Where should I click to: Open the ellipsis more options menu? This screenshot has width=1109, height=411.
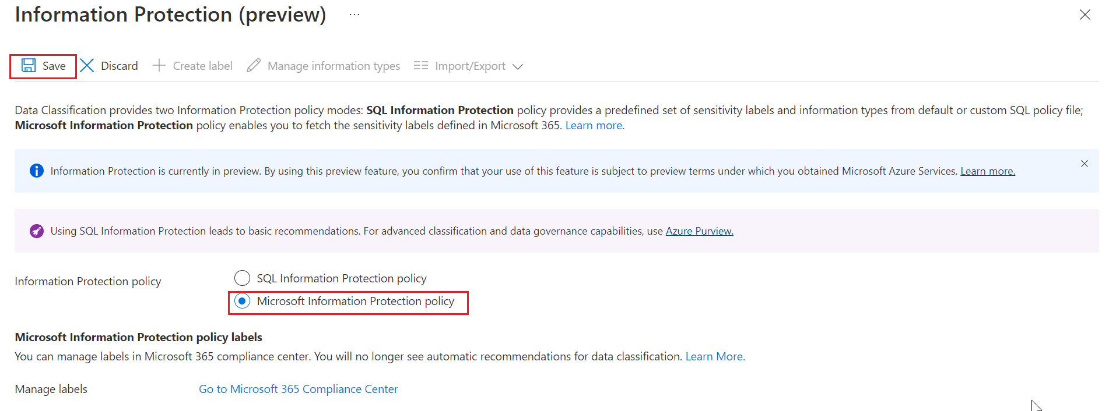[355, 15]
